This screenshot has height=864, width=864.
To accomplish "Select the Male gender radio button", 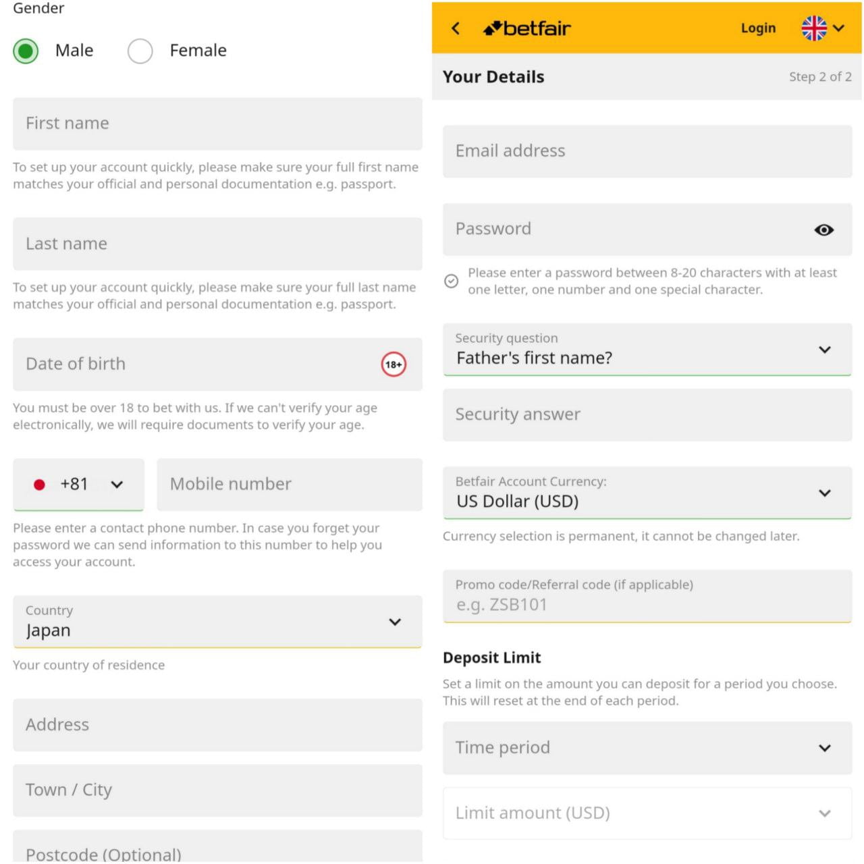I will (x=26, y=51).
